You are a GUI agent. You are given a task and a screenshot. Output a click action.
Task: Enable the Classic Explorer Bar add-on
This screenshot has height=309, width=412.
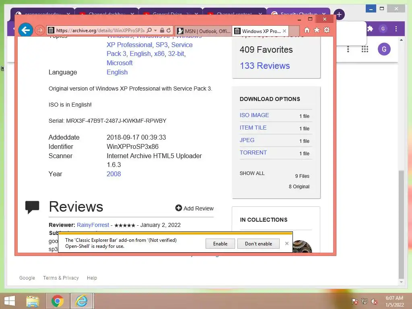pyautogui.click(x=220, y=243)
